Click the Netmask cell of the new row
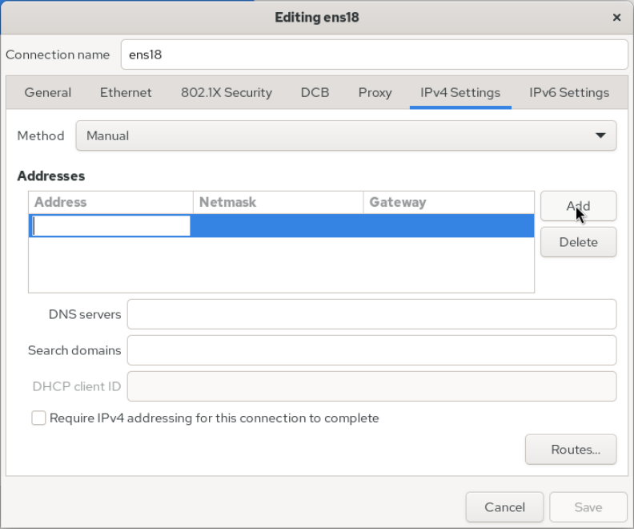Screen dimensions: 634x529 coord(279,226)
